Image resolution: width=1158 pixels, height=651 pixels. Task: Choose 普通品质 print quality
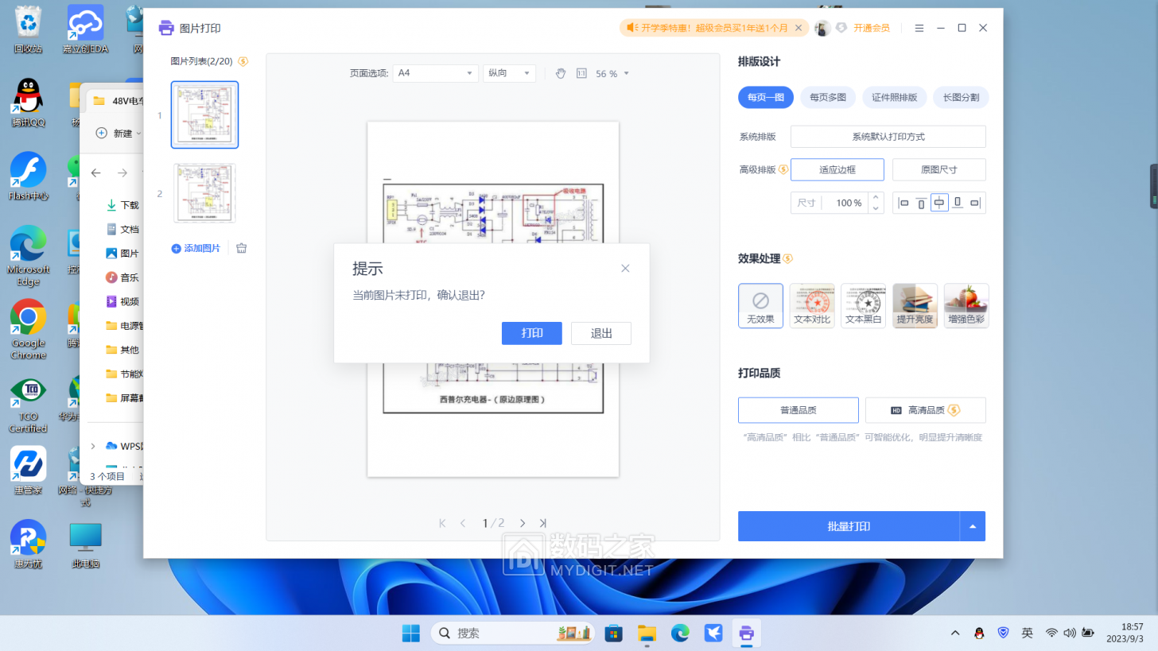(799, 410)
